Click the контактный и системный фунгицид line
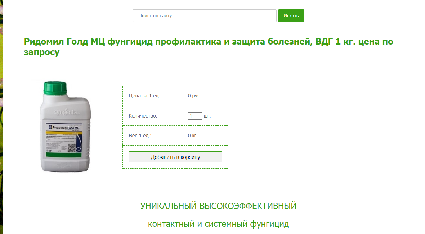 click(218, 224)
